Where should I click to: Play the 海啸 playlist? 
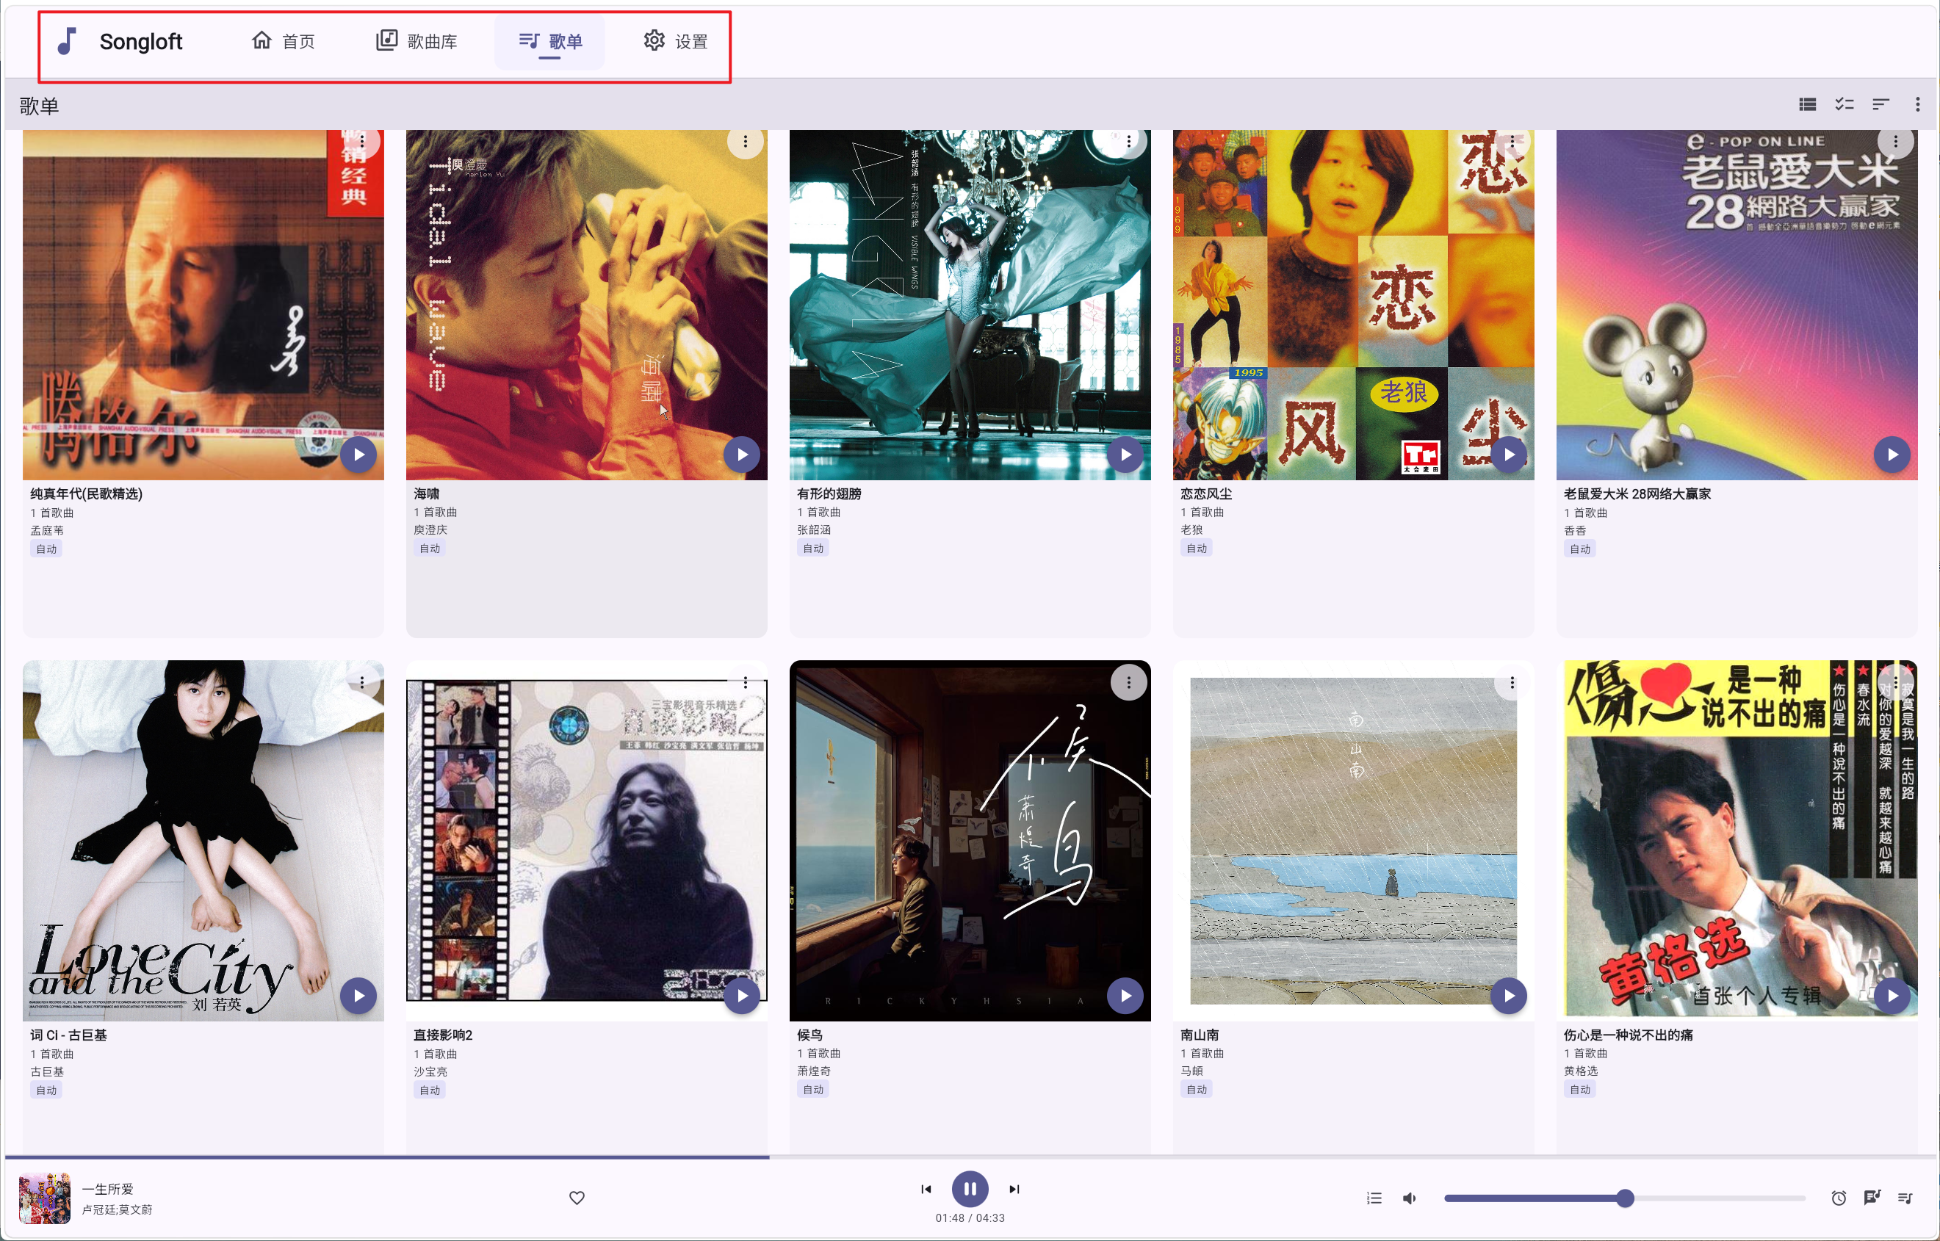coord(741,455)
